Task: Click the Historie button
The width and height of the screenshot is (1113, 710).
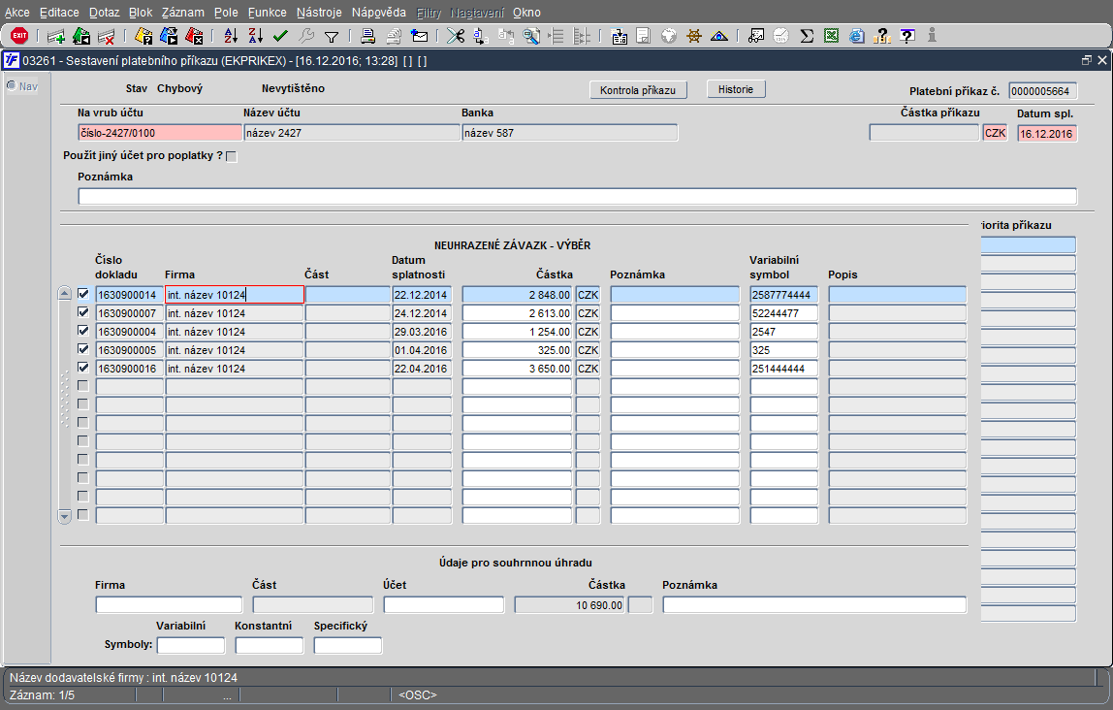Action: point(736,89)
